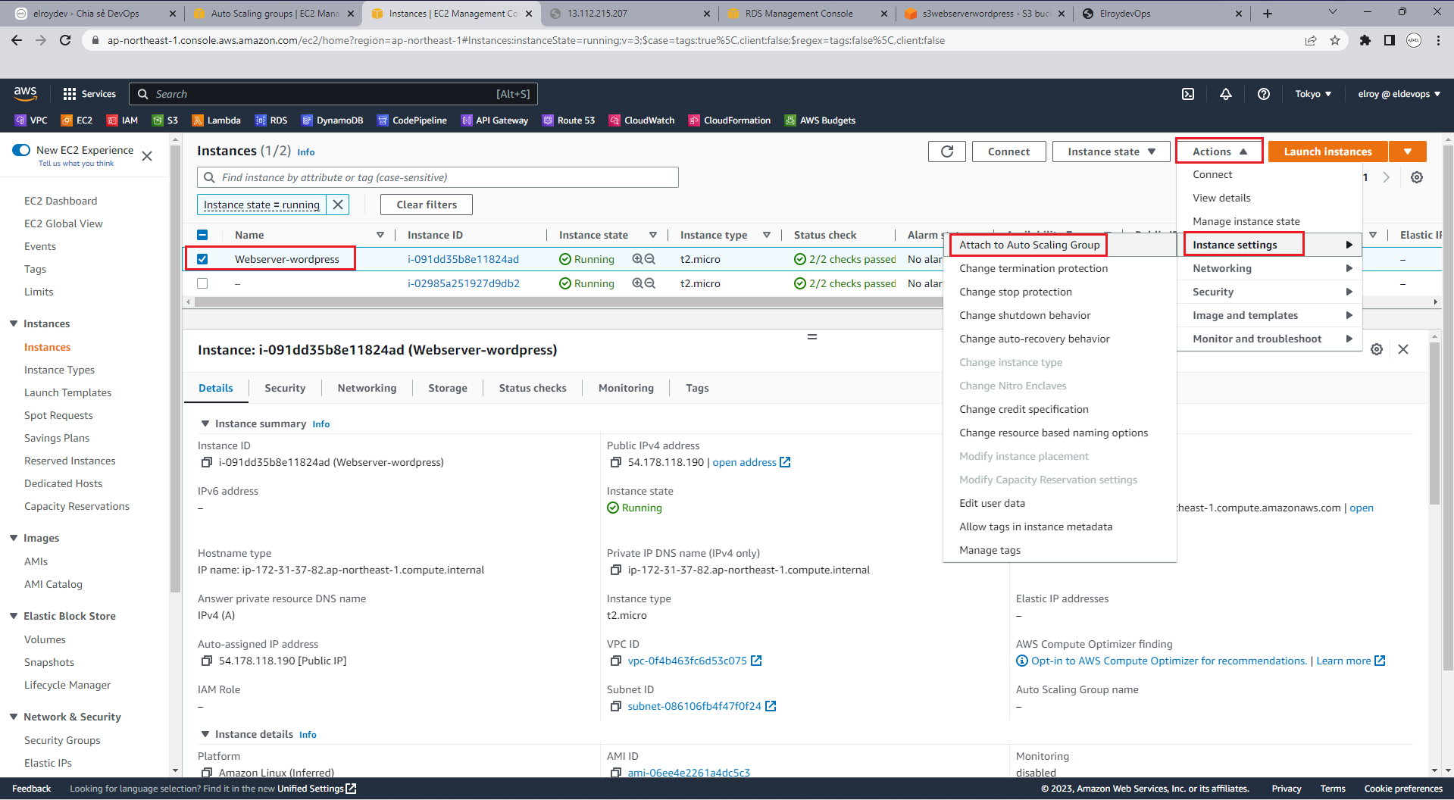Collapse the Instance summary section

click(205, 423)
